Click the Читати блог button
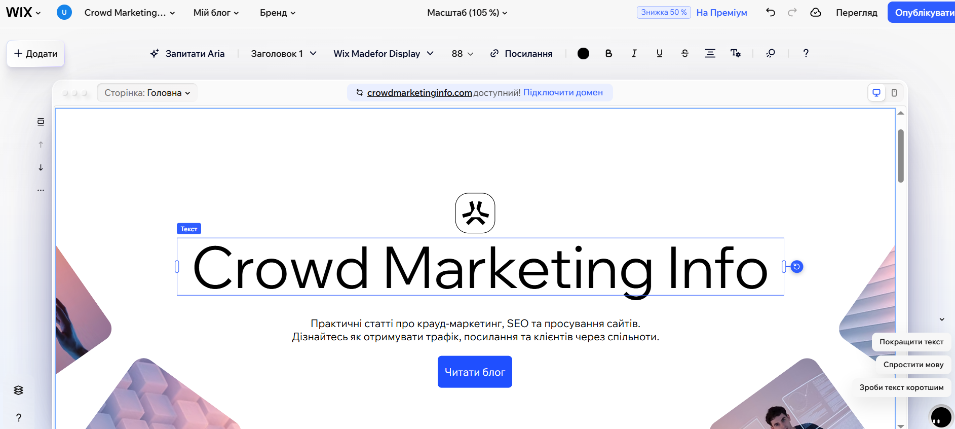 (475, 372)
